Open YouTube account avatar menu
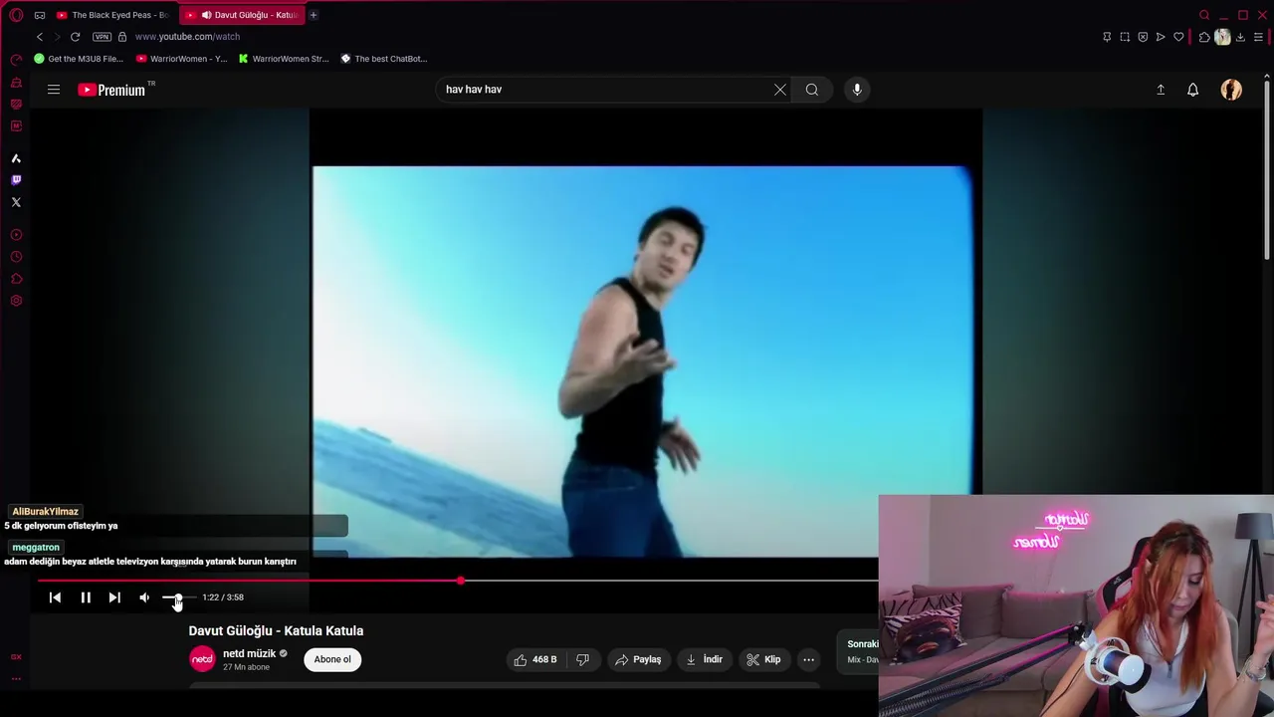Image resolution: width=1274 pixels, height=717 pixels. [1231, 90]
